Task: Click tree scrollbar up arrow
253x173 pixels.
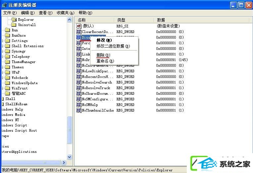Action: tap(70, 20)
